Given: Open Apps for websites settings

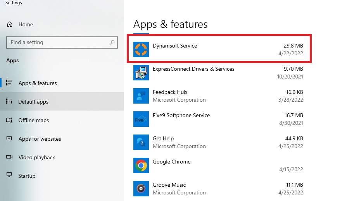Looking at the screenshot, I should [x=40, y=139].
